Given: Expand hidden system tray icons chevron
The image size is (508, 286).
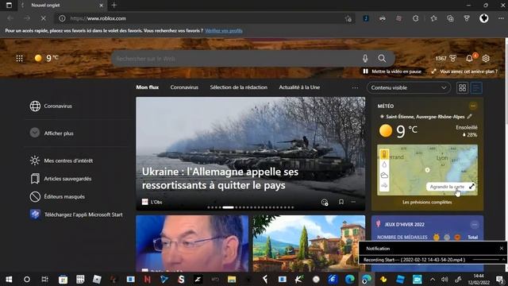Looking at the screenshot, I should coord(433,279).
